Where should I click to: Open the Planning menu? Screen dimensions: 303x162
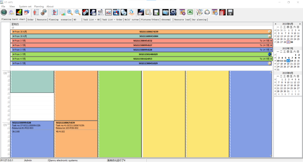[x=39, y=6]
